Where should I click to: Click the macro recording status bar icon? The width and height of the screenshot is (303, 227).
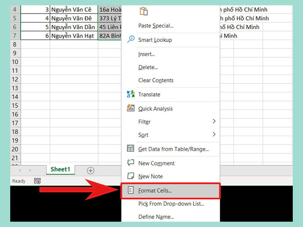[x=37, y=181]
